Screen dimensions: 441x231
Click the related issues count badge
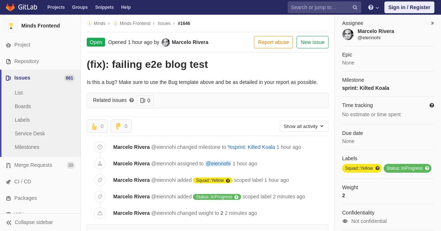pyautogui.click(x=145, y=100)
